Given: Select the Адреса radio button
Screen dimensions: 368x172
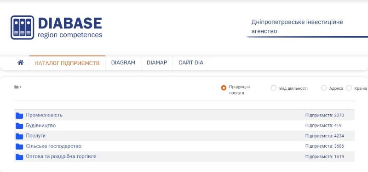Looking at the screenshot, I should pos(324,88).
